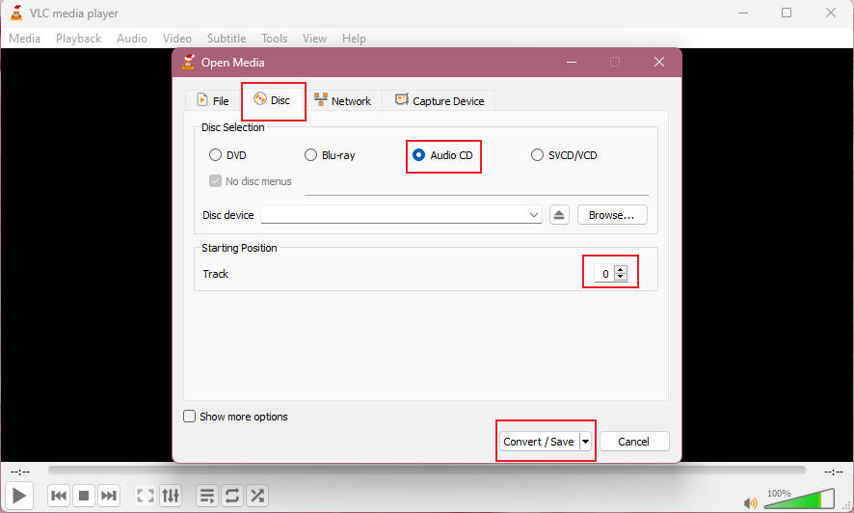Toggle the playlist view

click(207, 496)
